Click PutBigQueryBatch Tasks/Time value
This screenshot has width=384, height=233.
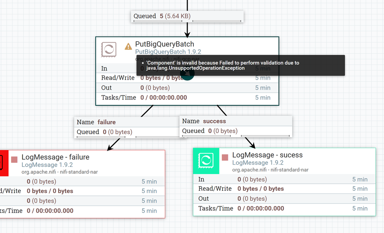pyautogui.click(x=164, y=98)
